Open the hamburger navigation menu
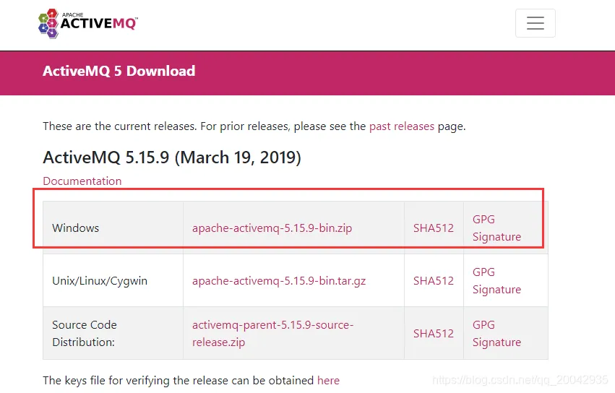The width and height of the screenshot is (615, 393). click(x=535, y=23)
